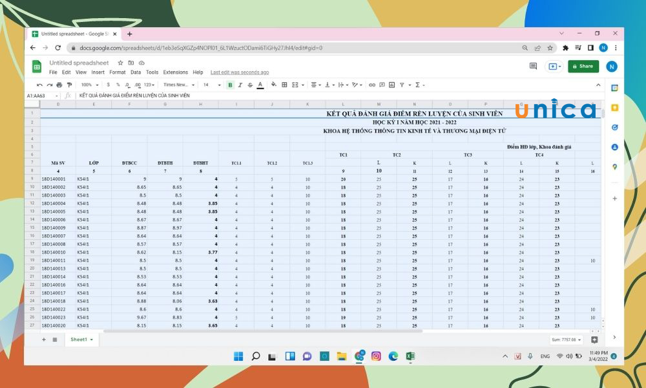Image resolution: width=646 pixels, height=388 pixels.
Task: Toggle Strikethrough formatting
Action: (x=250, y=85)
